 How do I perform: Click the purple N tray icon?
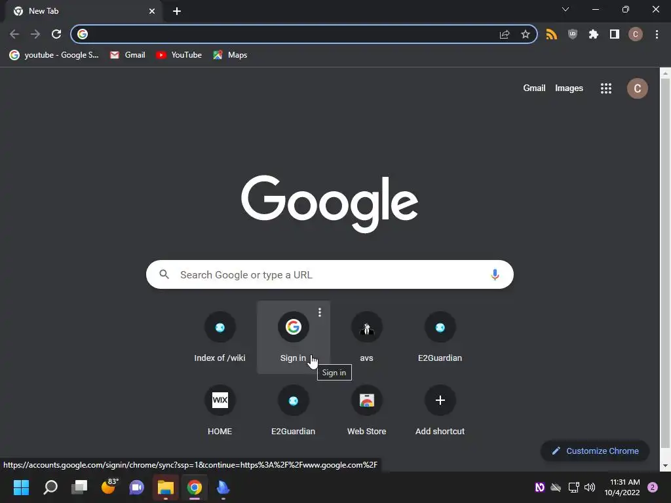pos(540,487)
